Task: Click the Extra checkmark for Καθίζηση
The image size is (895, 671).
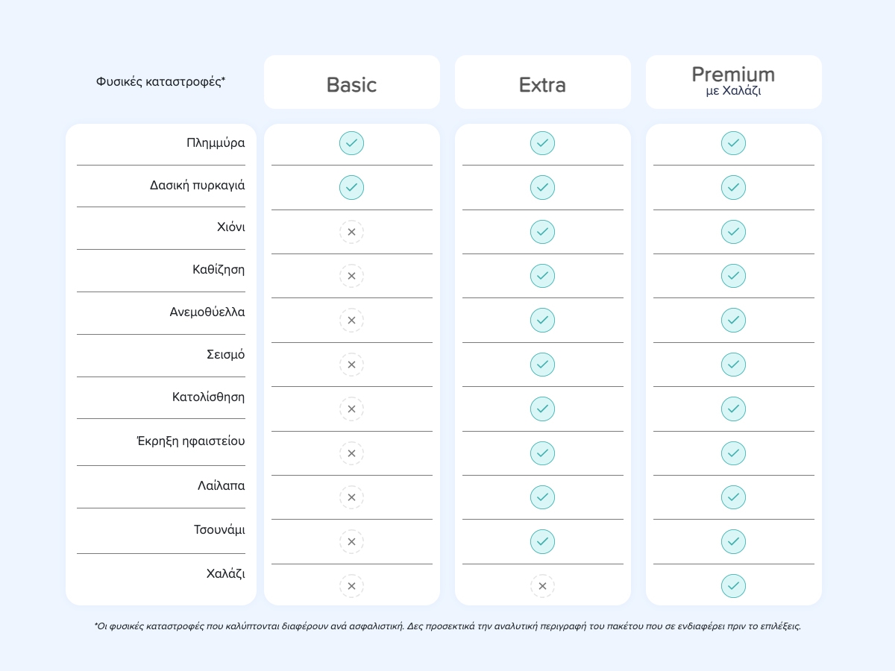Action: pos(542,276)
